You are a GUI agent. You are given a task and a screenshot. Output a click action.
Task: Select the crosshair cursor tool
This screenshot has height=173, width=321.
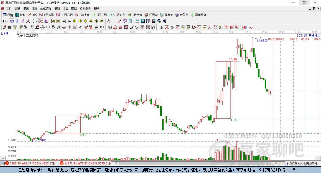coord(114,21)
